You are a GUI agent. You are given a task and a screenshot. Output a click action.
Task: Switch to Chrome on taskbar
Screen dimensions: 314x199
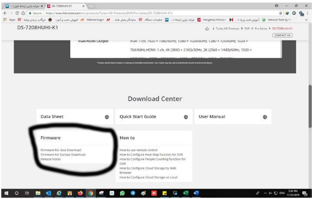pyautogui.click(x=91, y=193)
